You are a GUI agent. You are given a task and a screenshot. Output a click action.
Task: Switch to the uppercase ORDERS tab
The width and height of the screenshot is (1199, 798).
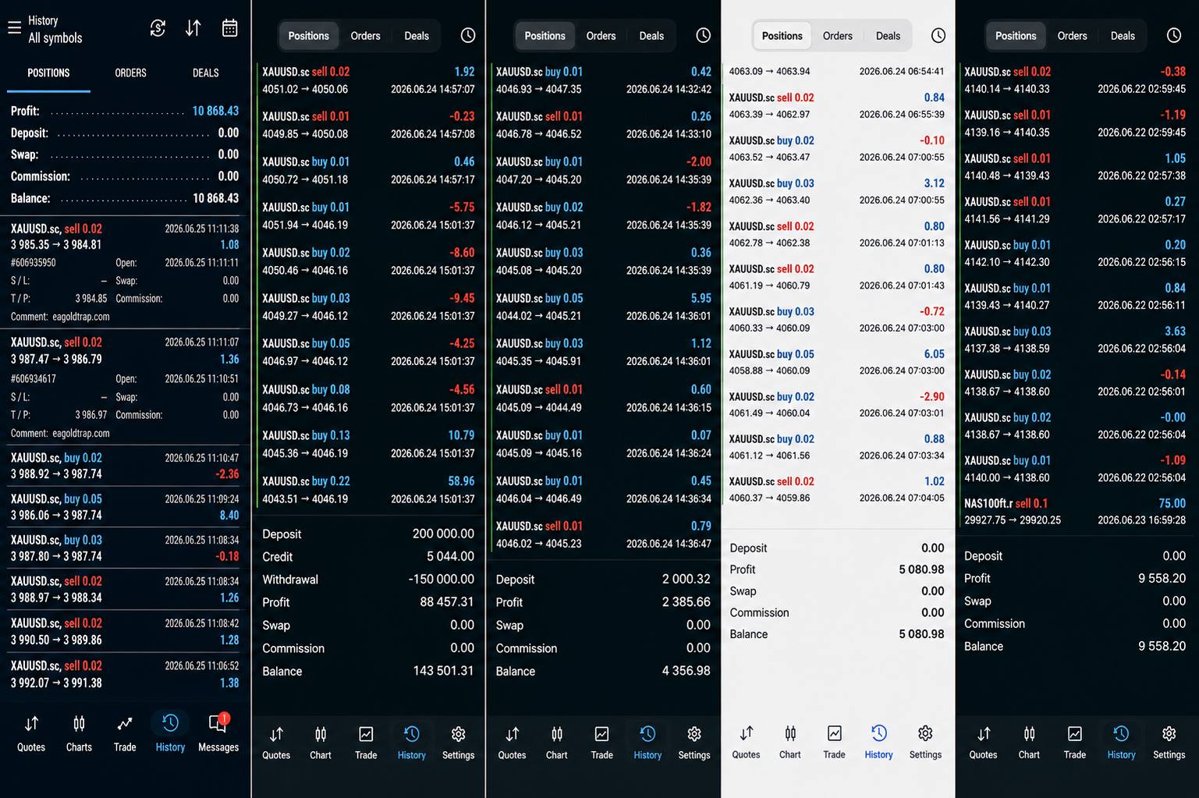130,73
